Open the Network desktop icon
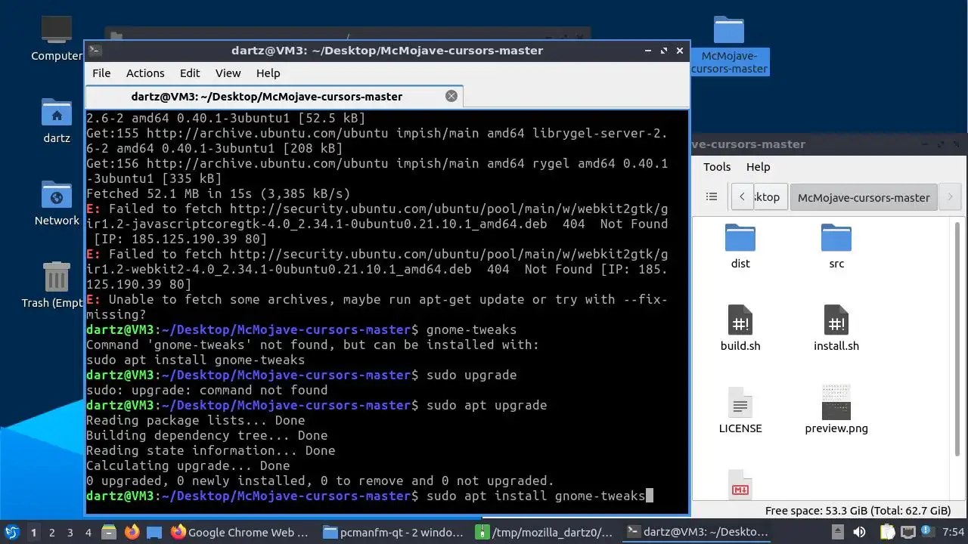Viewport: 968px width, 544px height. (56, 203)
